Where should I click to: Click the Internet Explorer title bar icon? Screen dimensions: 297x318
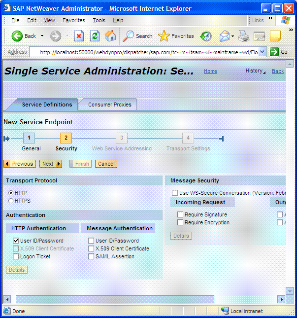(x=7, y=8)
